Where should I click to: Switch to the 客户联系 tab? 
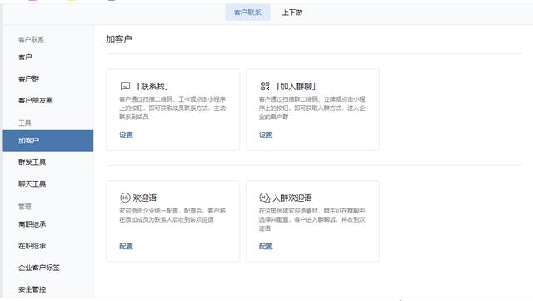tap(247, 13)
